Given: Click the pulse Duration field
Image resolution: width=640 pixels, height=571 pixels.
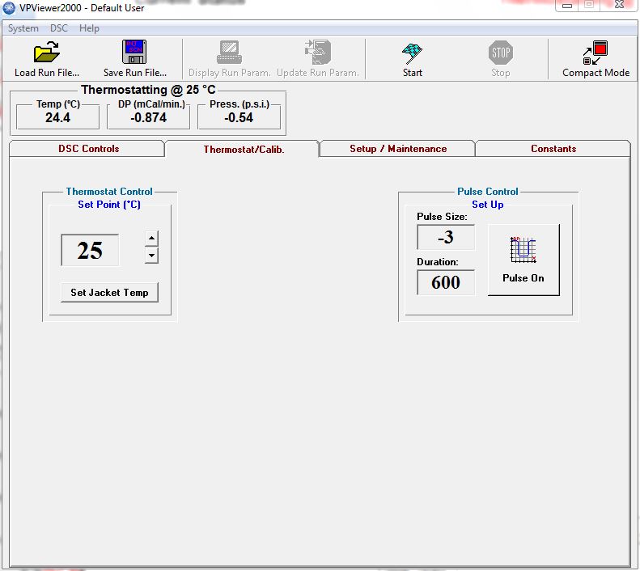Looking at the screenshot, I should click(446, 282).
